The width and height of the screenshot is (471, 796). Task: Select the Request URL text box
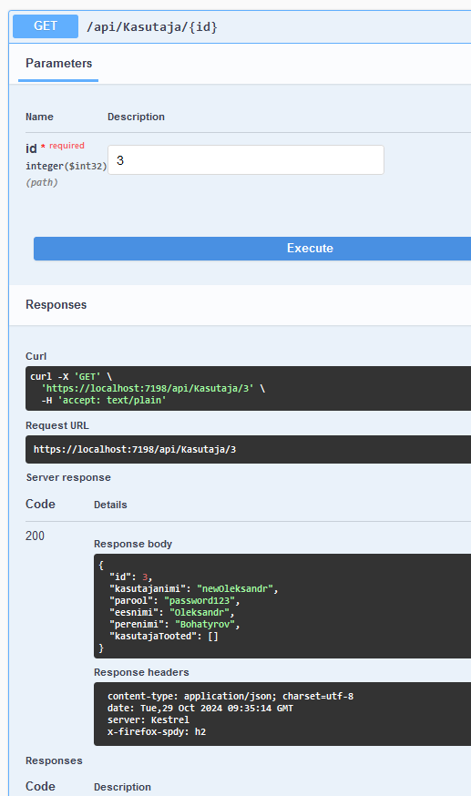click(x=248, y=449)
